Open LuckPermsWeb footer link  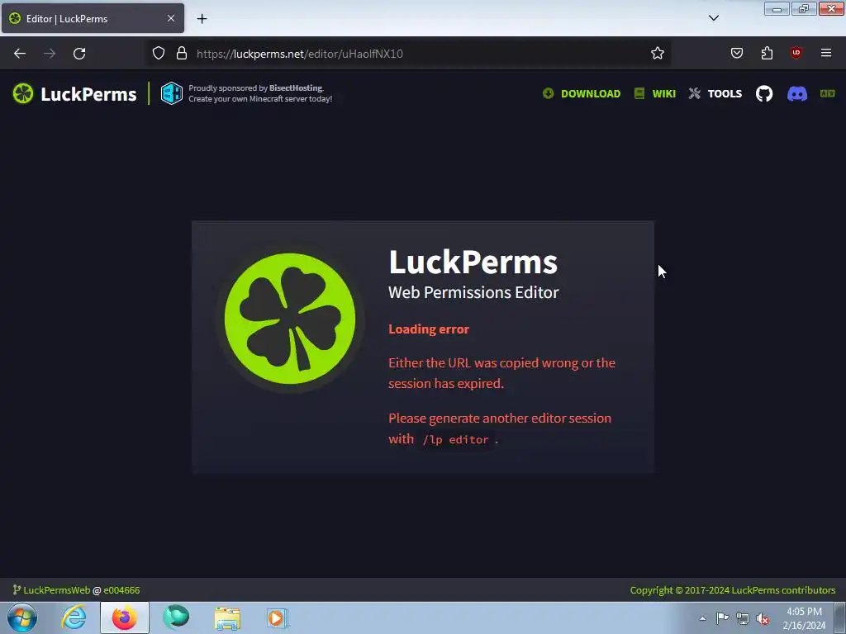[x=57, y=590]
